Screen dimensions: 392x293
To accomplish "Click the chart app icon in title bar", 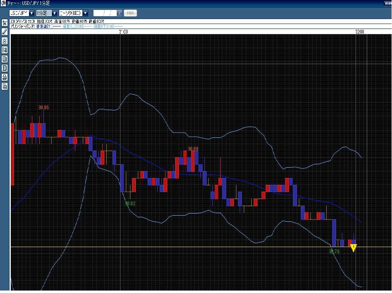I will 3,3.
